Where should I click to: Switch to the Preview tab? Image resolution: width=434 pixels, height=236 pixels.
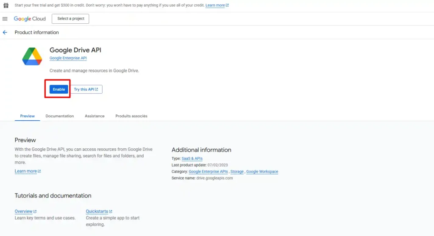click(28, 116)
